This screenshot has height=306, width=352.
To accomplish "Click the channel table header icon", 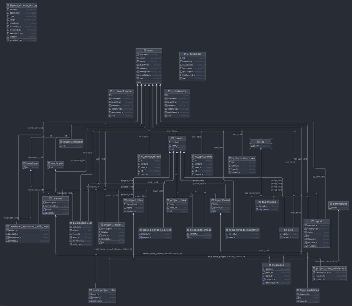I will click(51, 198).
